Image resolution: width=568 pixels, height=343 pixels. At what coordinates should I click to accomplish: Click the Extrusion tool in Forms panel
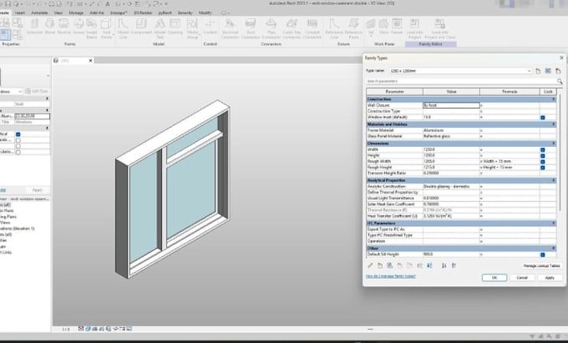tap(34, 28)
